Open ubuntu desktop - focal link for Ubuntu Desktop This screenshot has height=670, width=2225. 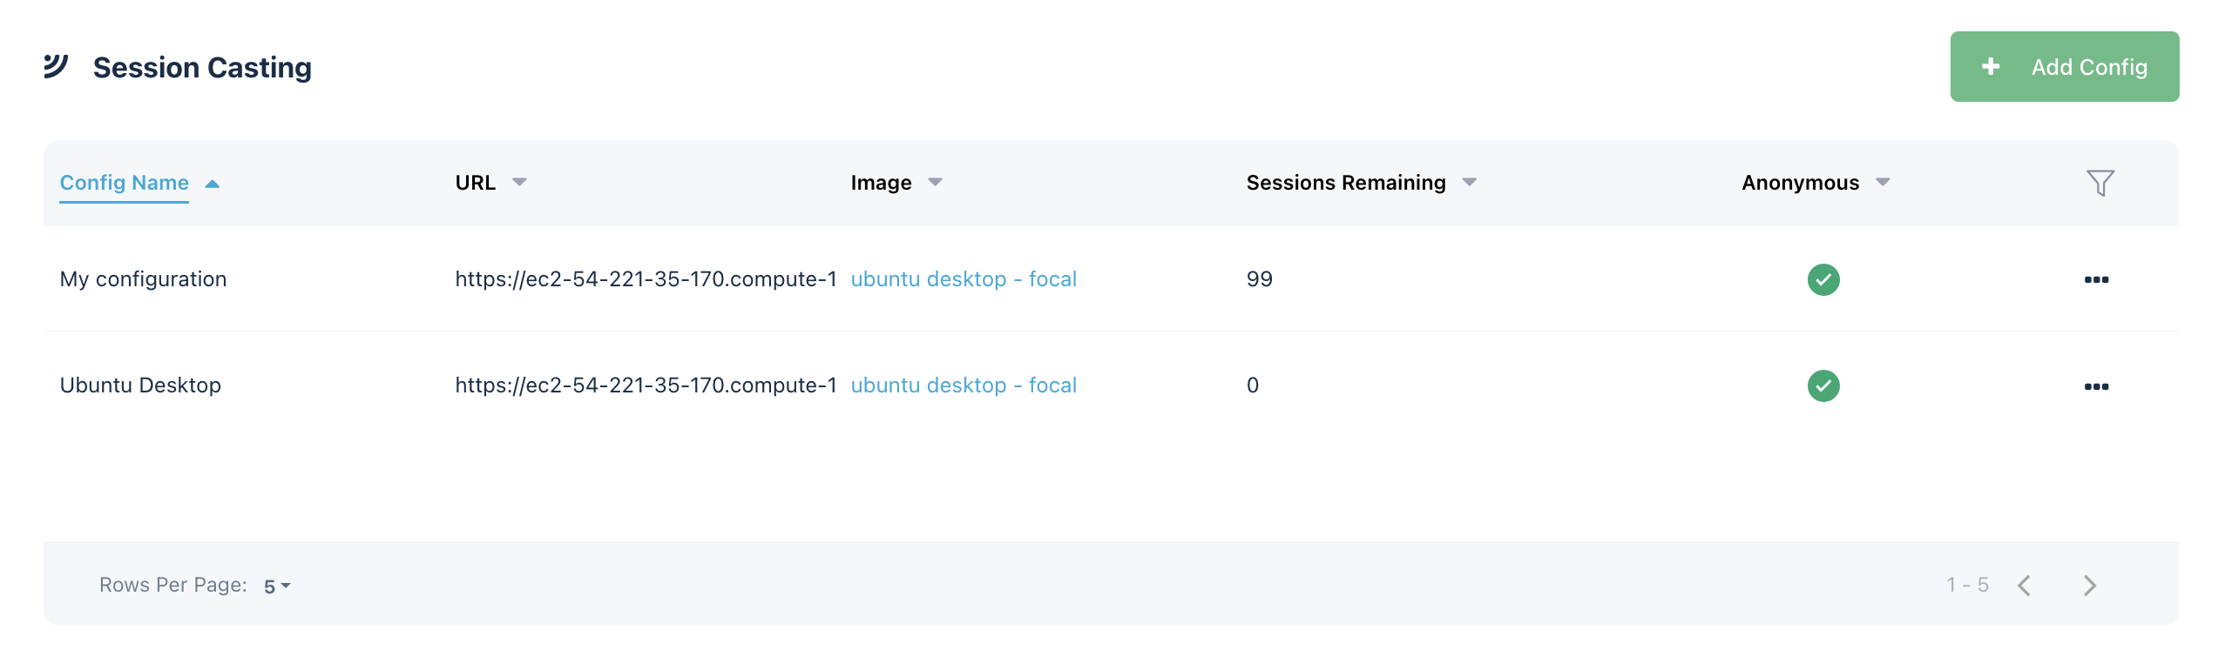(x=964, y=385)
